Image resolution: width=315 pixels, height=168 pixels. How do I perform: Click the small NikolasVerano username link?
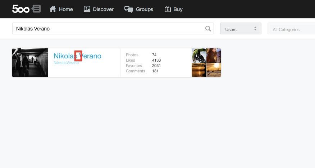pyautogui.click(x=66, y=63)
